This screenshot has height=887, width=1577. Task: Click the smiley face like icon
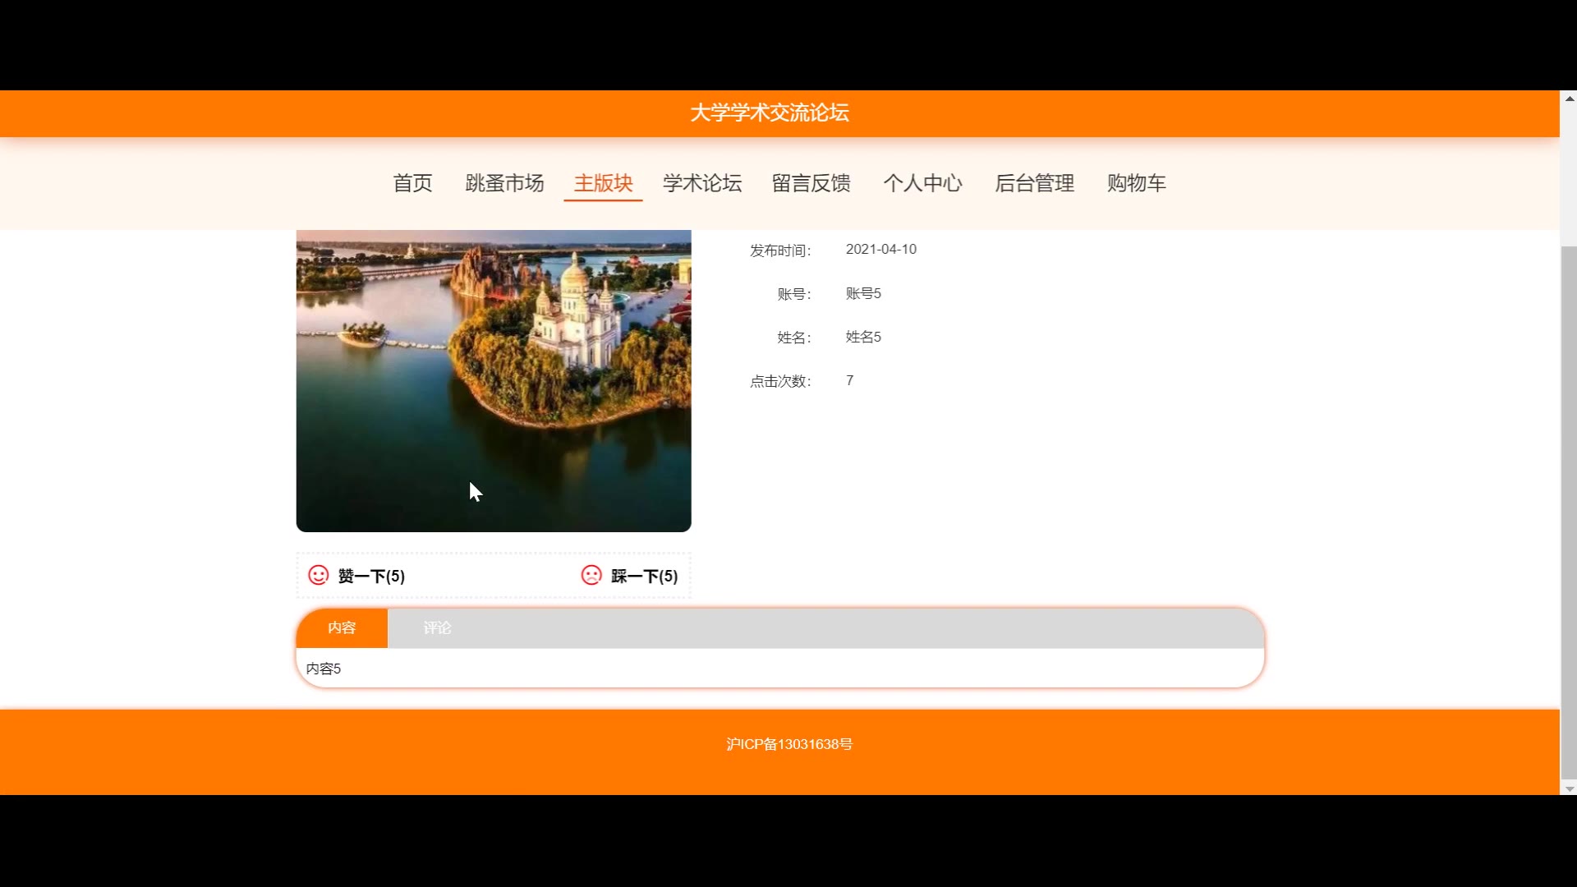pyautogui.click(x=318, y=575)
